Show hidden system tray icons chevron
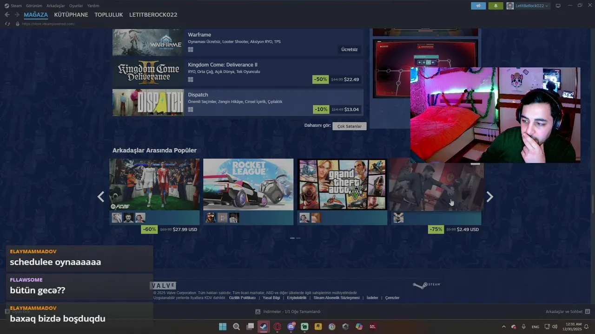 click(504, 327)
